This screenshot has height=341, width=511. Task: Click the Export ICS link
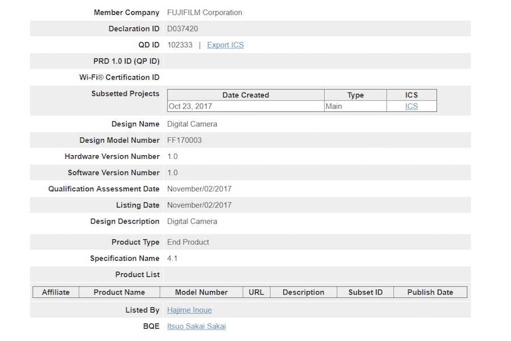pos(225,45)
